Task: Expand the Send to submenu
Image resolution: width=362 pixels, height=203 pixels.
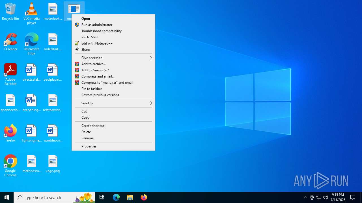Action: click(113, 103)
